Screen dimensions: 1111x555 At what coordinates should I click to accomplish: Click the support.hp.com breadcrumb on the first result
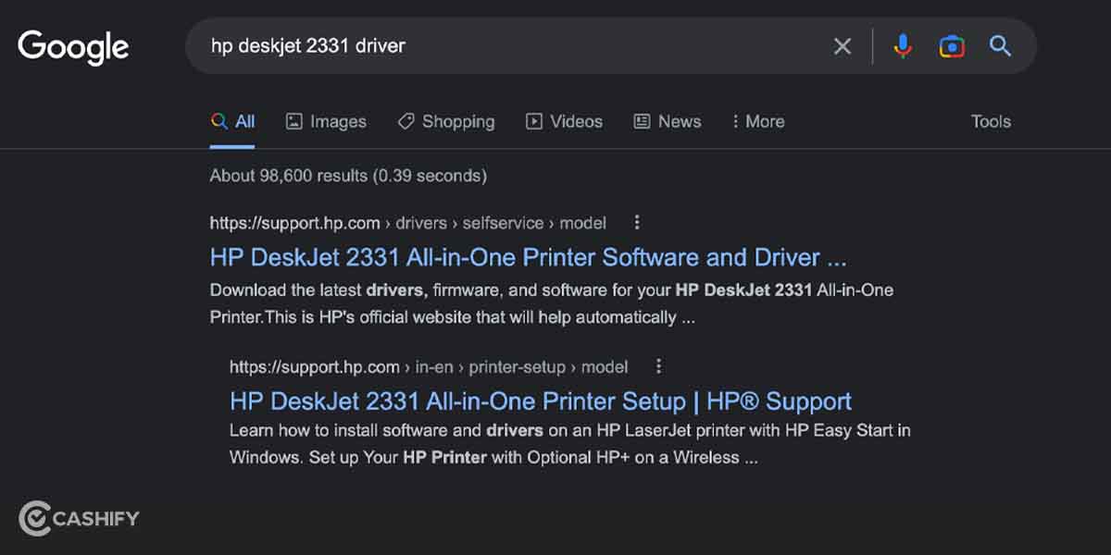[x=293, y=222]
